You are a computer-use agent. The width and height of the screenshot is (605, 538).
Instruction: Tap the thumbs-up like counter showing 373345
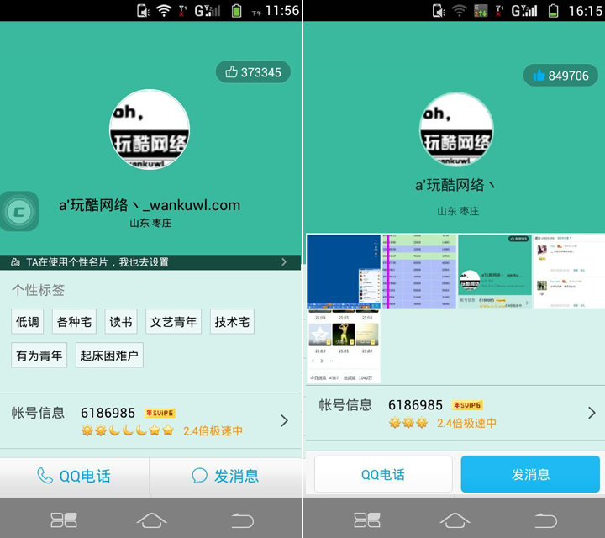coord(253,72)
